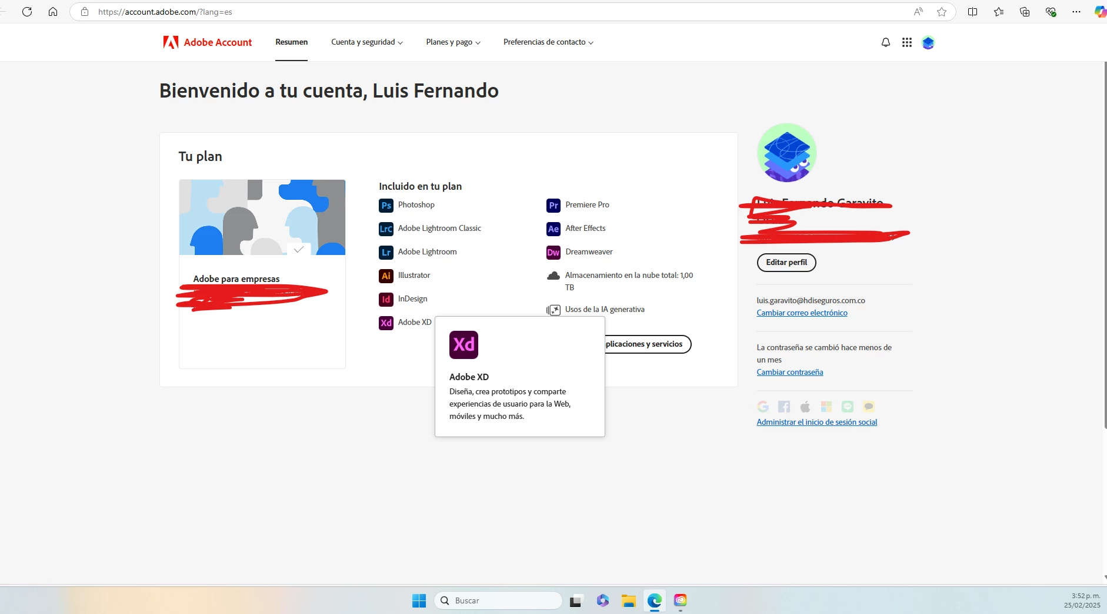Click Editar perfil button
Screen dimensions: 1107x614
point(786,263)
